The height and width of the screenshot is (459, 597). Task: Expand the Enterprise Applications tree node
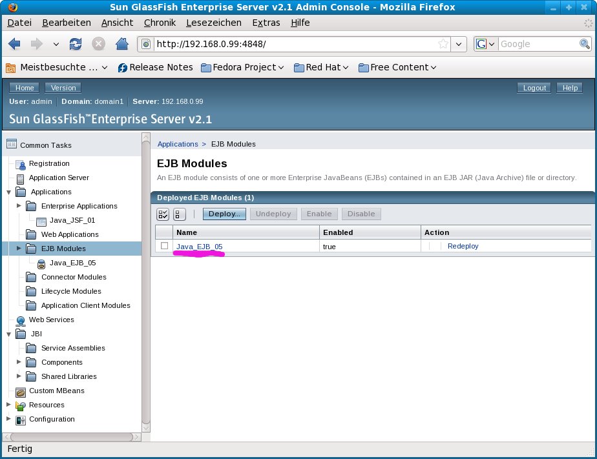(19, 206)
